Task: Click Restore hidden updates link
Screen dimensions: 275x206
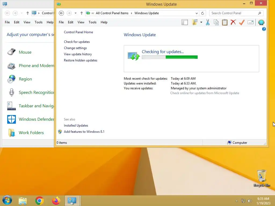Action: point(81,60)
